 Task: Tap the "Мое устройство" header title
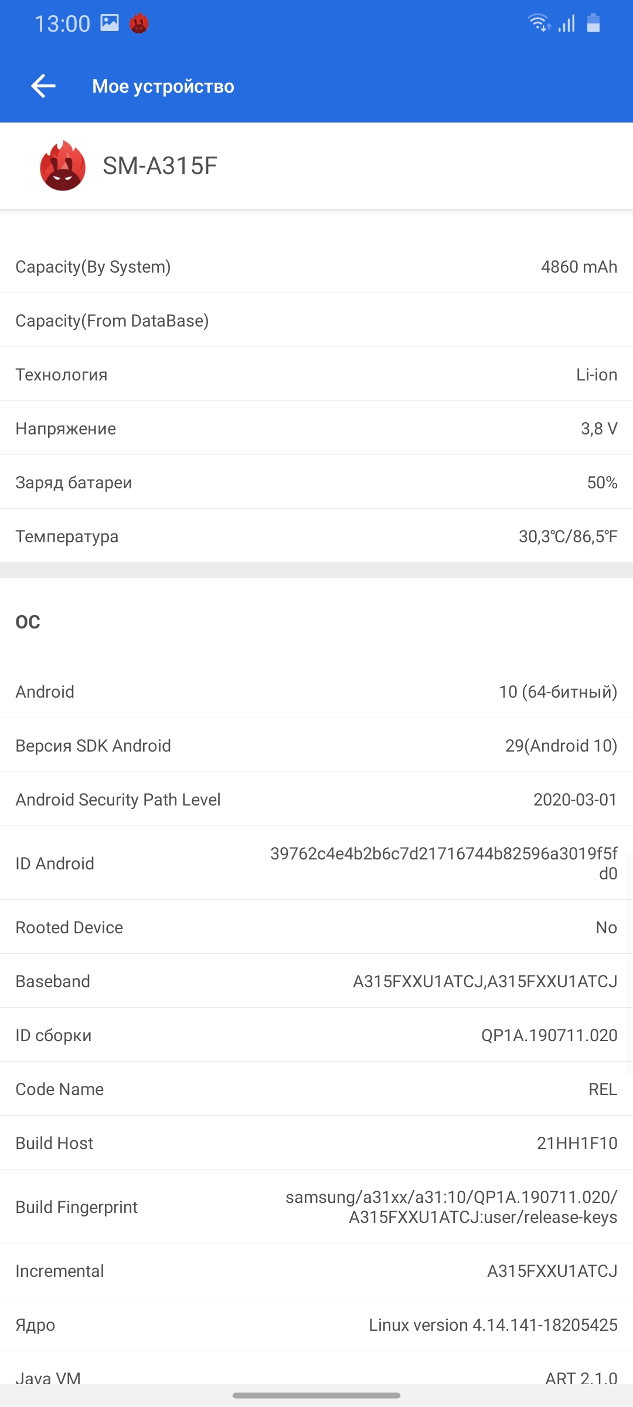[x=163, y=86]
